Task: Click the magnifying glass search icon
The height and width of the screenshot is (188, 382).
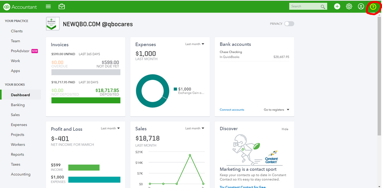Action: 323,7
